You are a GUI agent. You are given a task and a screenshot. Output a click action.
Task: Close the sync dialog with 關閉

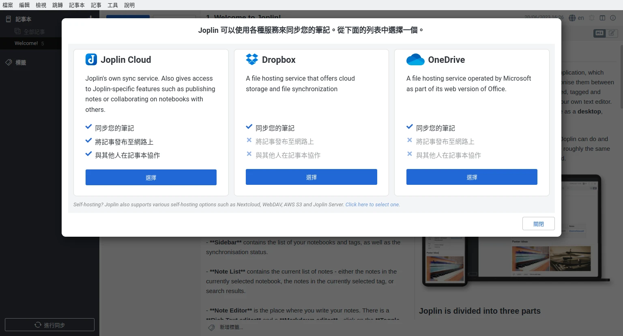[x=539, y=224]
